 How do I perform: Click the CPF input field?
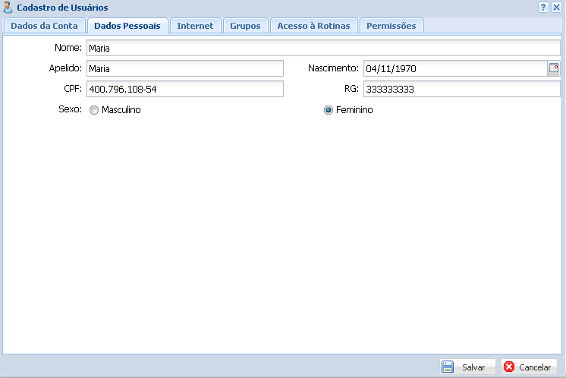coord(184,89)
